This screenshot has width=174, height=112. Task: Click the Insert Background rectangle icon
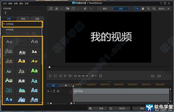pos(73,8)
